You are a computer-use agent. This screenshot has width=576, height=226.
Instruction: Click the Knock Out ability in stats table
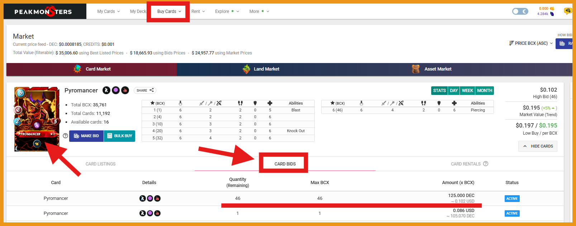click(x=296, y=131)
